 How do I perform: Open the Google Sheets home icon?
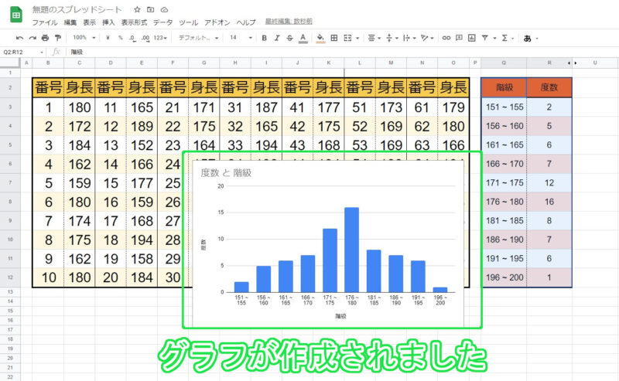[x=16, y=15]
